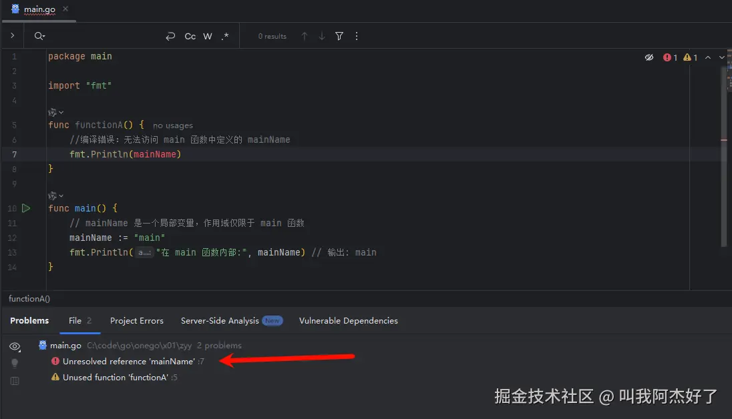Viewport: 732px width, 419px height.
Task: Switch to the main.go editor tab
Action: (x=39, y=9)
